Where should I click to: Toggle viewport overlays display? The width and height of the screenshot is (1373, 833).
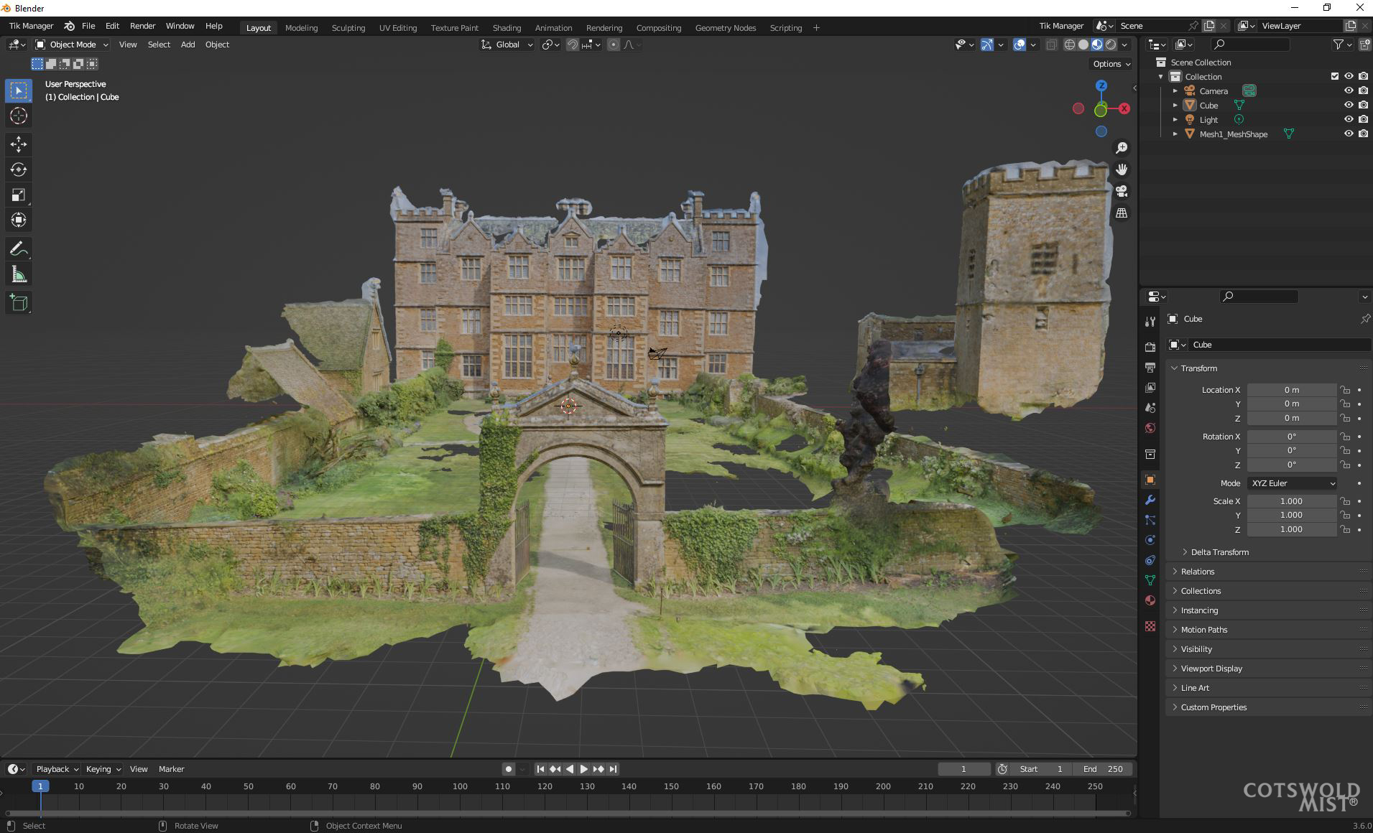click(1020, 45)
